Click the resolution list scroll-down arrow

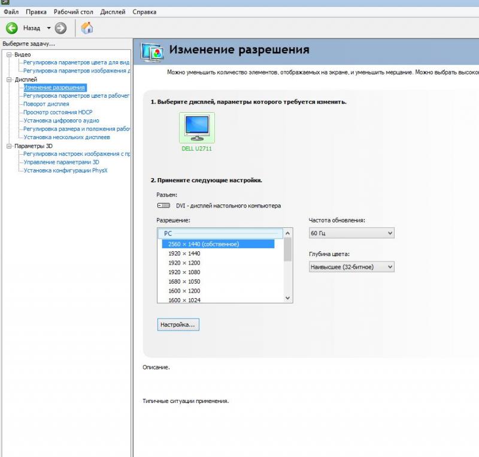click(x=287, y=298)
